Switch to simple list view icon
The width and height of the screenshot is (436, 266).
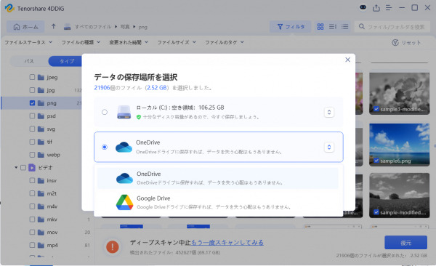tap(344, 27)
